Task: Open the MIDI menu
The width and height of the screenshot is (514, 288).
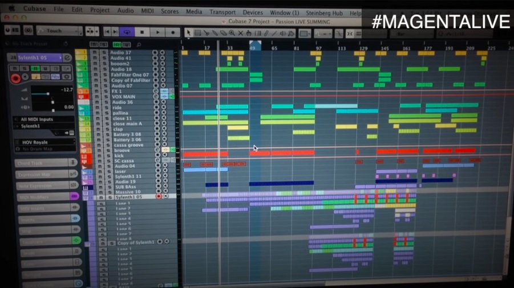Action: (147, 11)
